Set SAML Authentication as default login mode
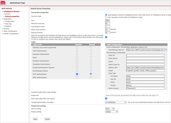Image resolution: width=171 pixels, height=123 pixels. 91,77
